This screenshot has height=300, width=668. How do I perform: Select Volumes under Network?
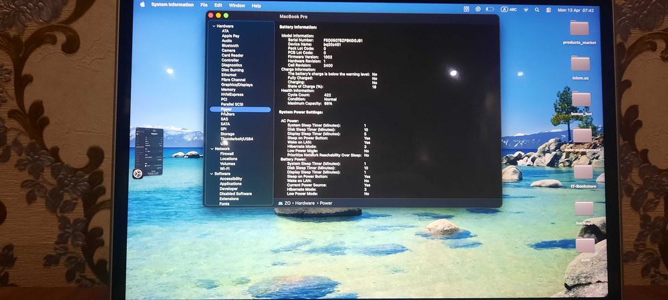pyautogui.click(x=228, y=163)
